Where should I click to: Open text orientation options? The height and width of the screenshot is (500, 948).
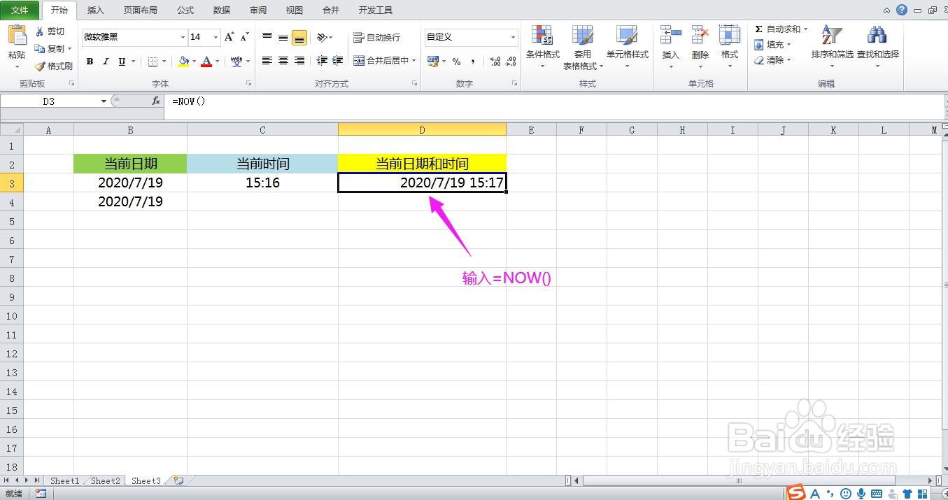tap(324, 37)
